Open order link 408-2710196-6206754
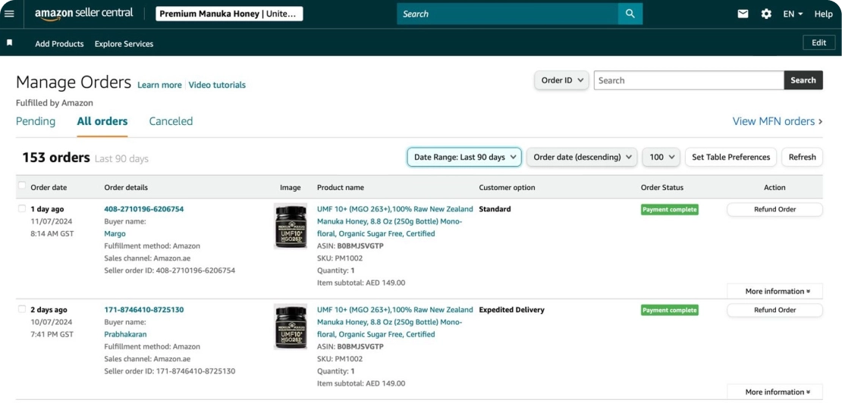The width and height of the screenshot is (842, 403). [144, 209]
